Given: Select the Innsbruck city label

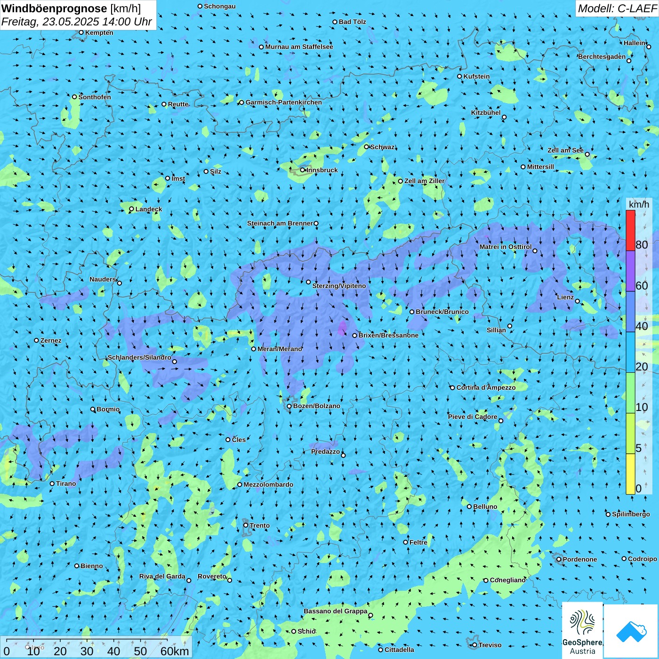Looking at the screenshot, I should [322, 170].
